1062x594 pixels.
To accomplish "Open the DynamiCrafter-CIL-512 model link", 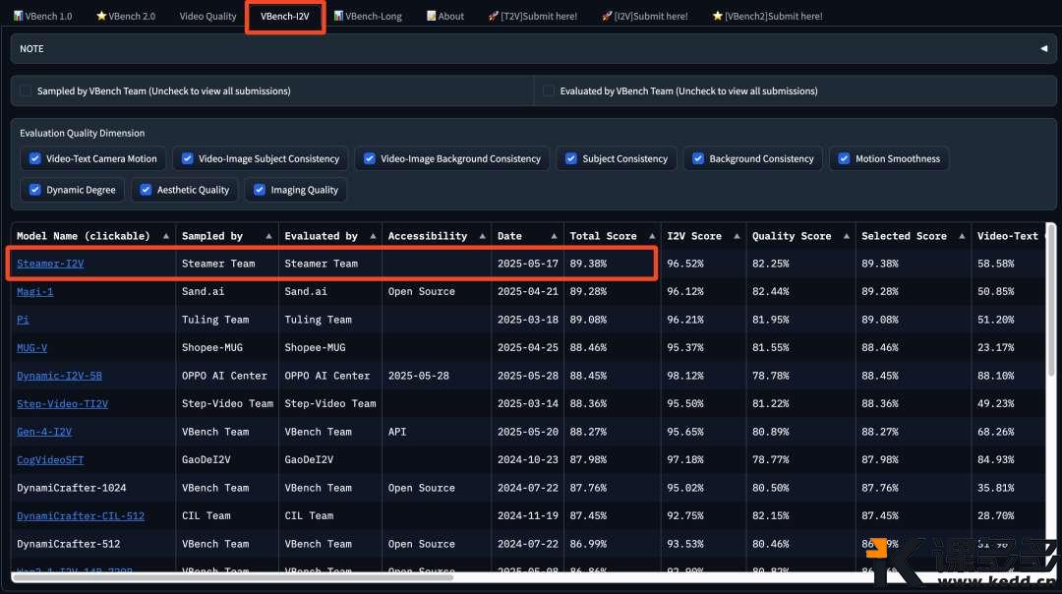I will (x=81, y=515).
